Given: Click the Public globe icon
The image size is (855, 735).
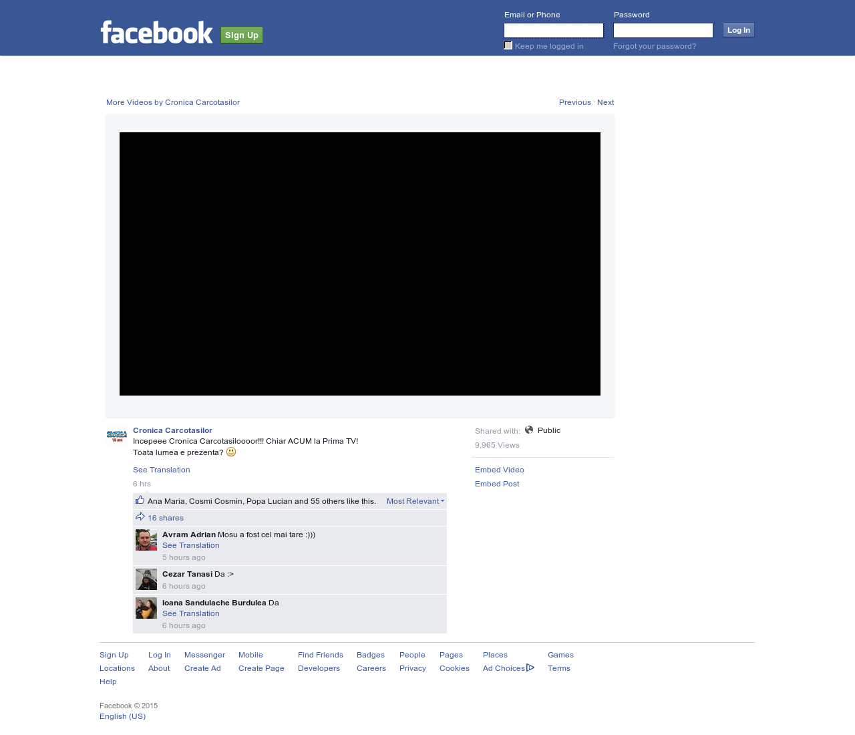Looking at the screenshot, I should coord(529,430).
